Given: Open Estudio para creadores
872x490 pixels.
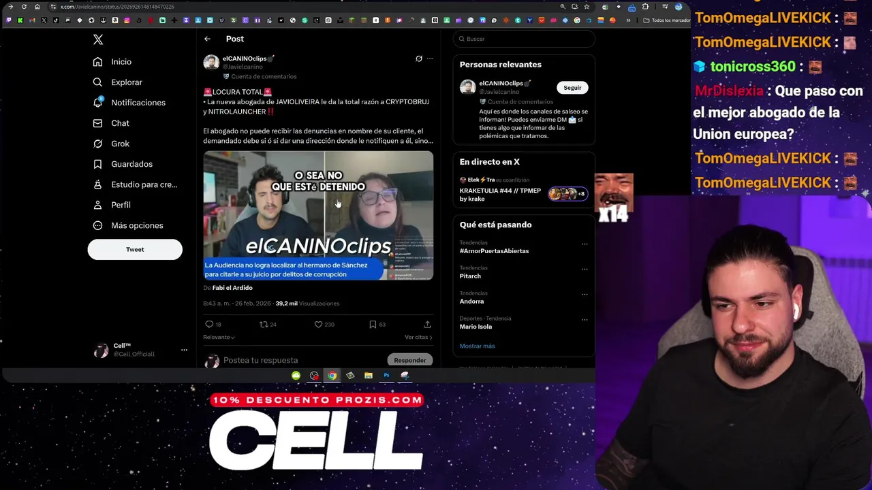Looking at the screenshot, I should pos(135,184).
